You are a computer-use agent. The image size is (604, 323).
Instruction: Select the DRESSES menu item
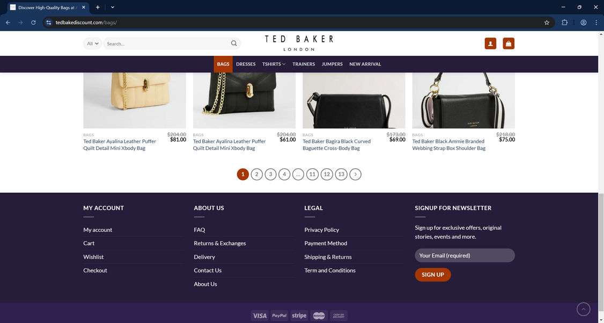246,64
